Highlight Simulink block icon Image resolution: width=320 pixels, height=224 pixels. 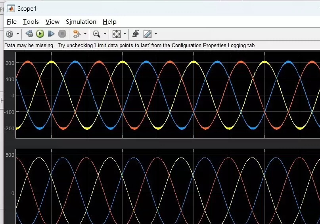click(x=77, y=34)
